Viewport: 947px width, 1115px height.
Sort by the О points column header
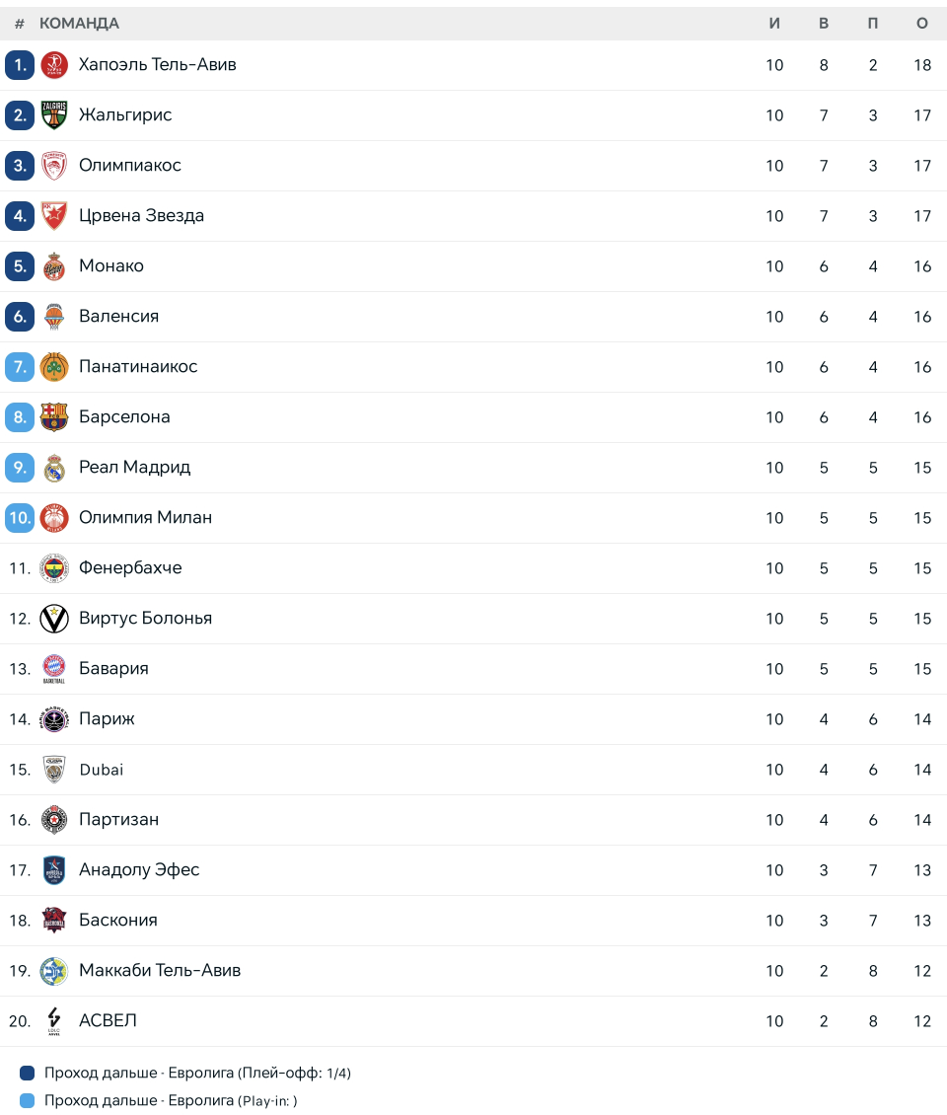922,24
